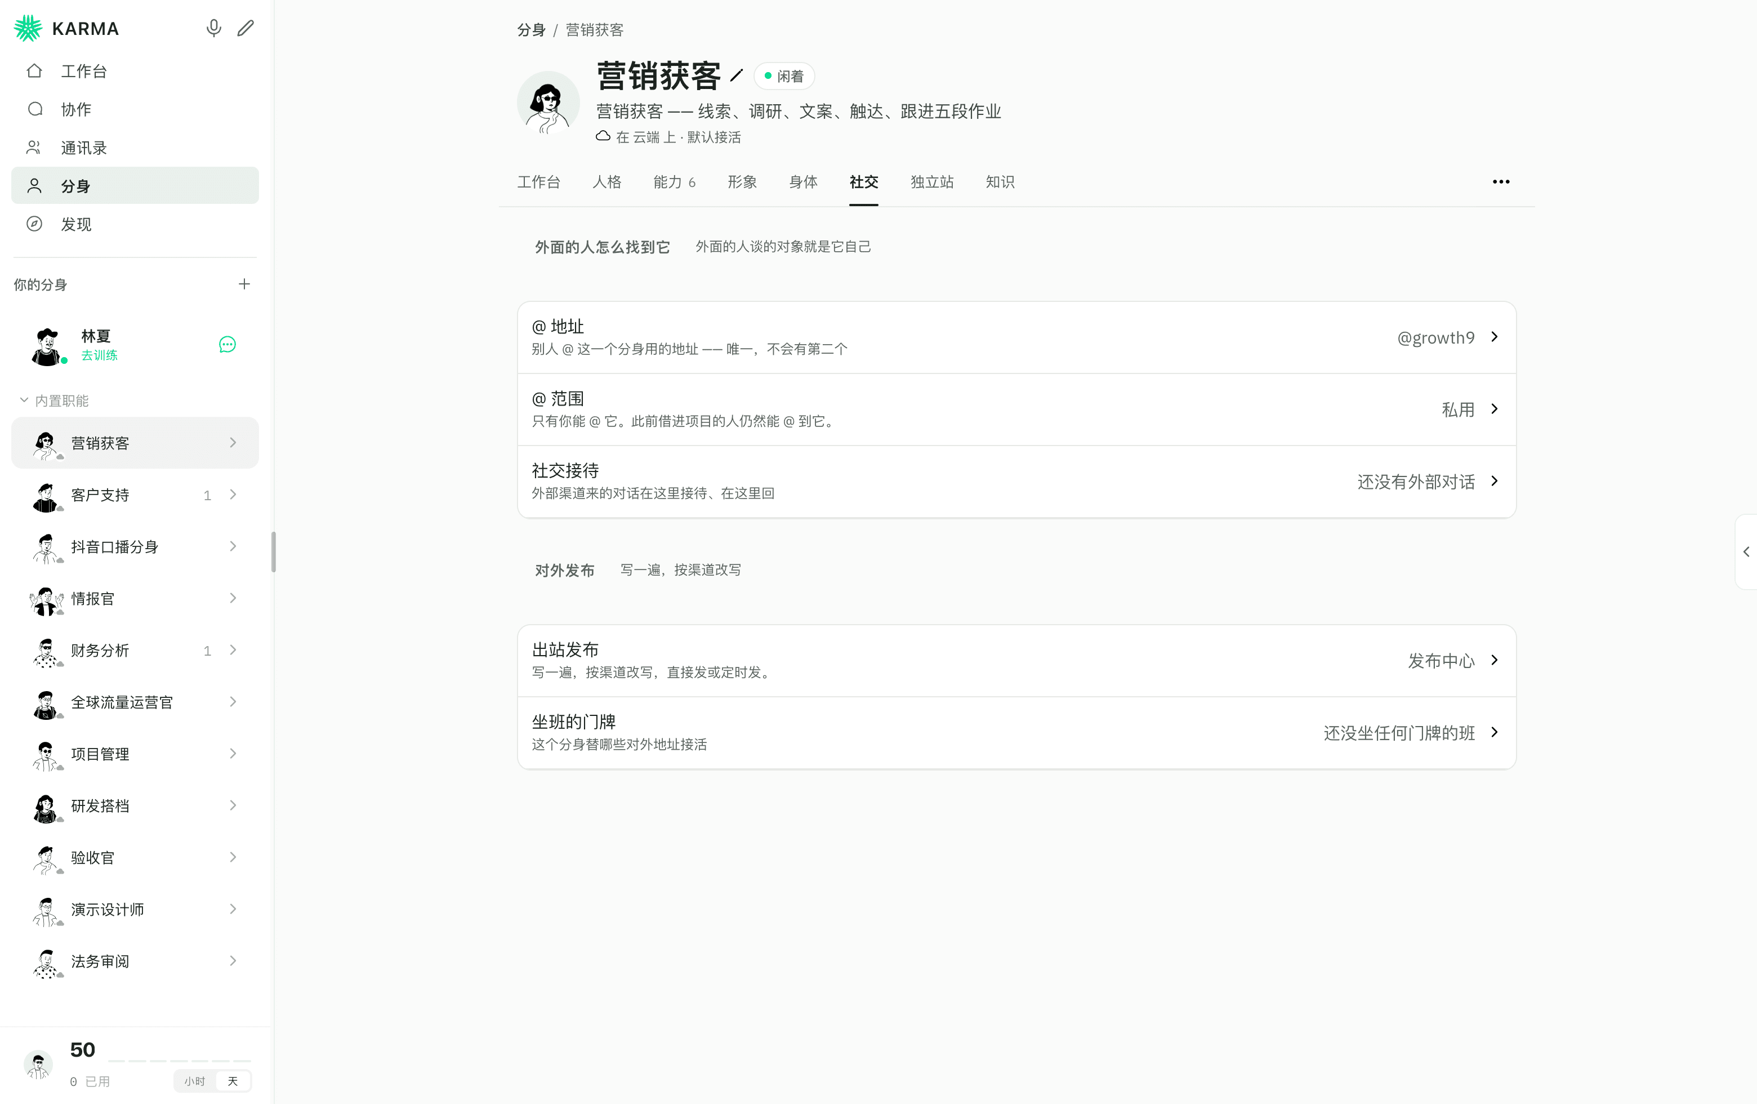This screenshot has height=1104, width=1757.
Task: Switch to the 知识 tab
Action: pyautogui.click(x=1000, y=182)
